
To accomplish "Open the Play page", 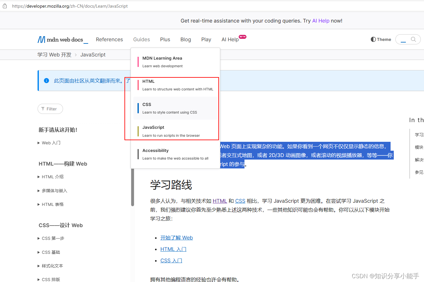I will (x=206, y=39).
